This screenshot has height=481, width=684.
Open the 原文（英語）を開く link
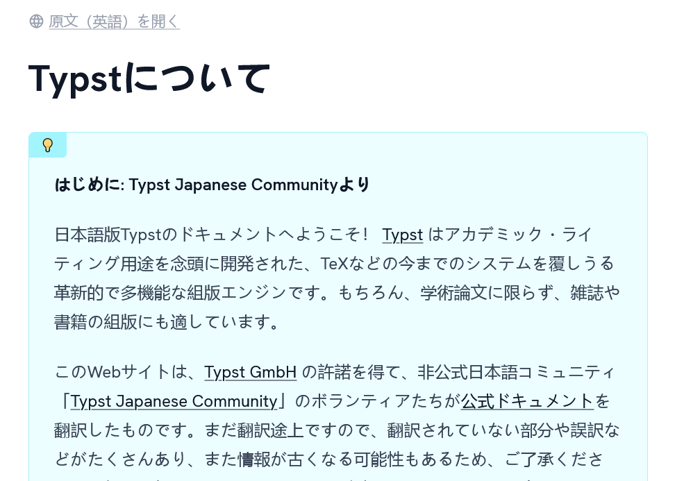click(x=115, y=22)
